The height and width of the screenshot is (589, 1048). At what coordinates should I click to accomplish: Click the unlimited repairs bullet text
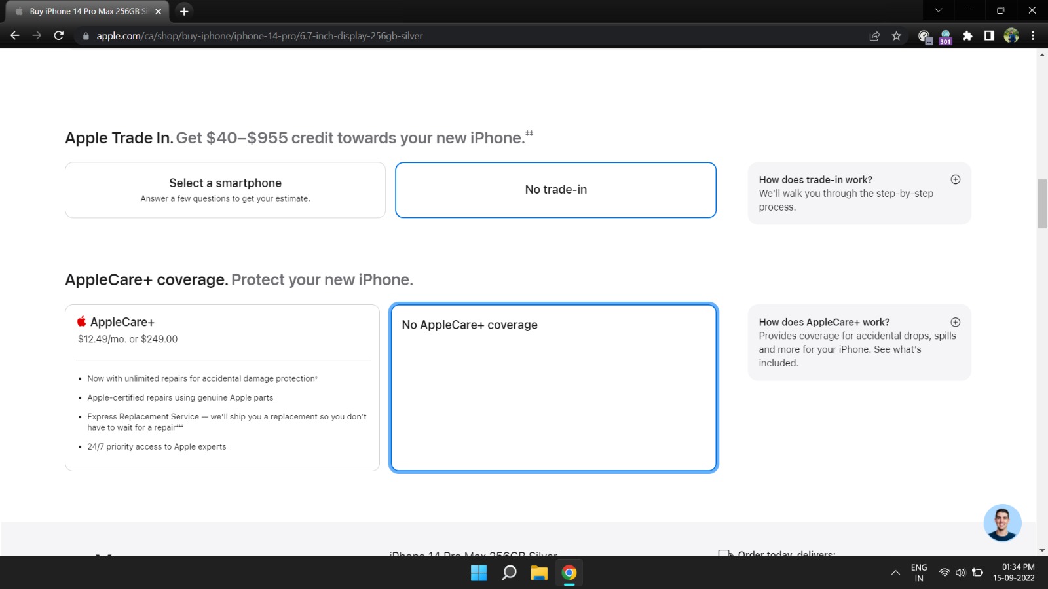tap(202, 378)
